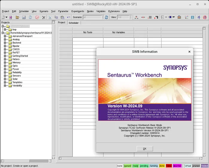Click the reload arrows icon beside Save
Viewport: 209px width, 168px height.
click(30, 17)
